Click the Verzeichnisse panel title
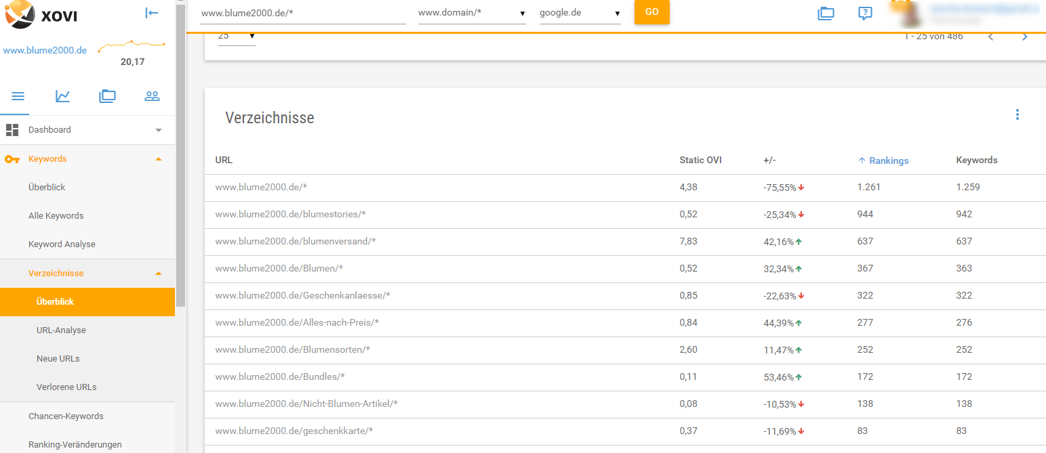This screenshot has height=453, width=1046. pos(270,118)
